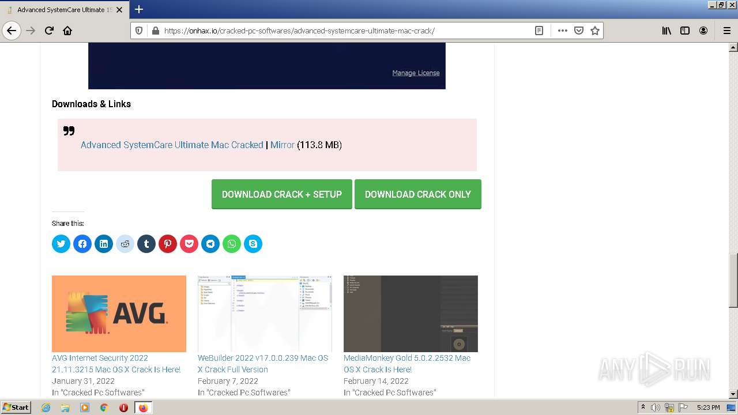Open the network icon in tray

669,408
